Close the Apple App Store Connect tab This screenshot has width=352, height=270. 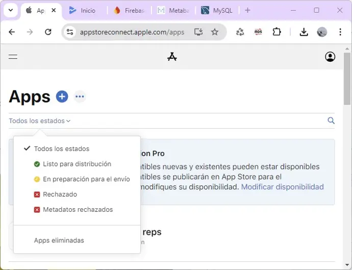[54, 10]
